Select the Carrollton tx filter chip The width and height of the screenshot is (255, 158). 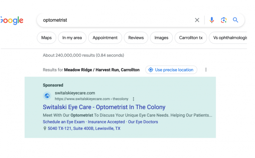tap(191, 38)
